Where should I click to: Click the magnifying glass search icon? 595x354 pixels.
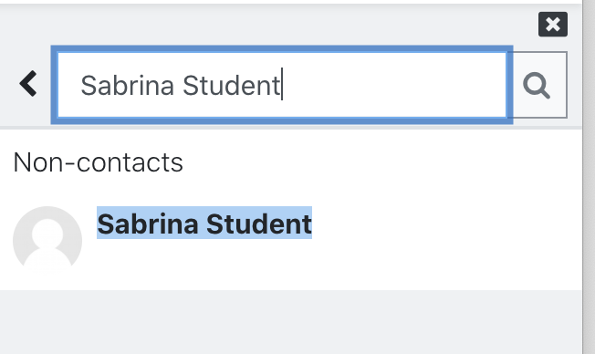click(x=537, y=85)
